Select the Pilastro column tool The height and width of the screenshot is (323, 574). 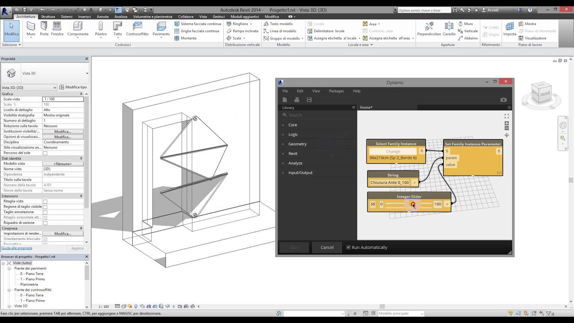(101, 29)
